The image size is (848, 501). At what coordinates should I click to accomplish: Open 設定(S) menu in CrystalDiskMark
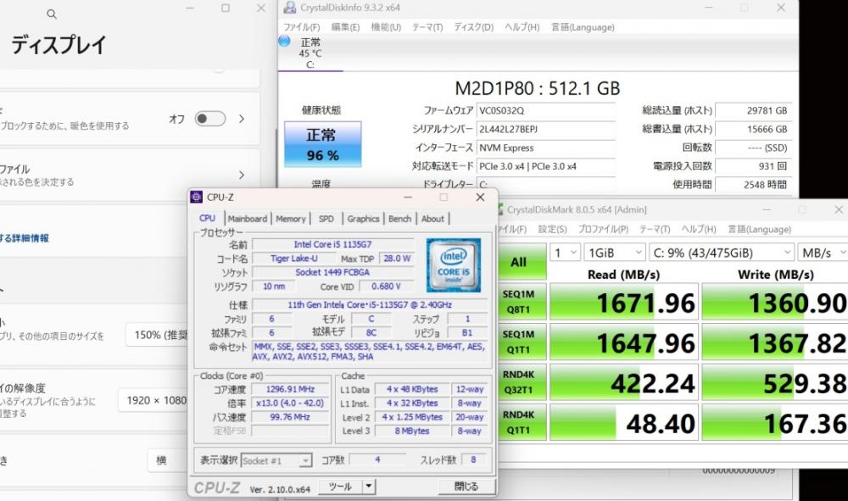coord(552,229)
